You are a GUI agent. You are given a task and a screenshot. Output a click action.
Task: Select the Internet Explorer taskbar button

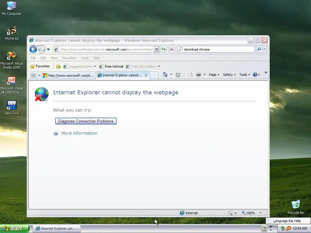(56, 229)
